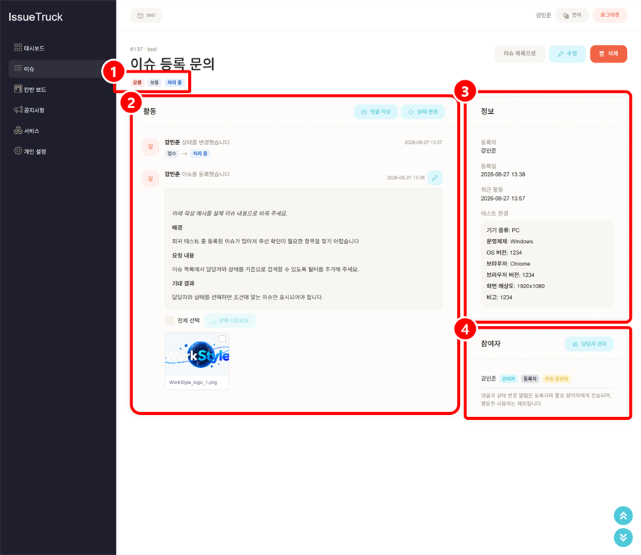Open the WorkStyle_logo_1.png attachment thumbnail

(197, 361)
